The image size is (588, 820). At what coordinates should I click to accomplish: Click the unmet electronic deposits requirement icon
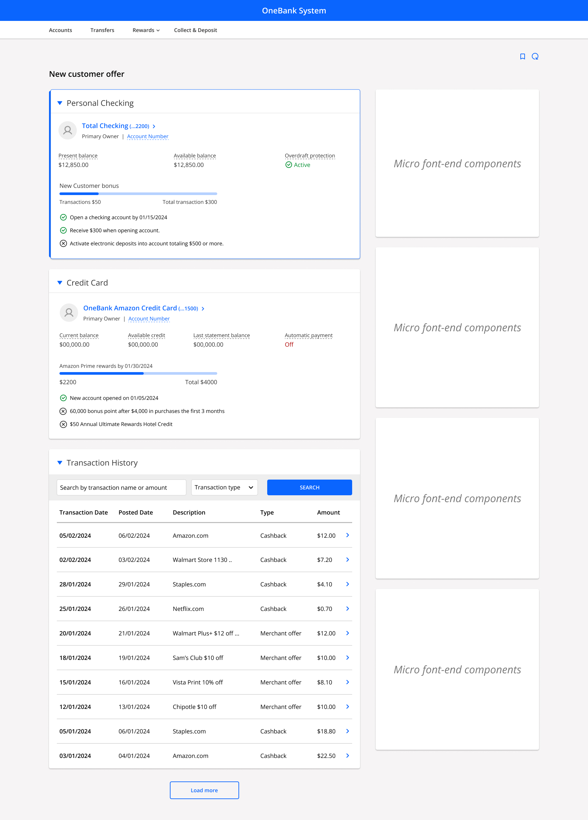coord(63,243)
